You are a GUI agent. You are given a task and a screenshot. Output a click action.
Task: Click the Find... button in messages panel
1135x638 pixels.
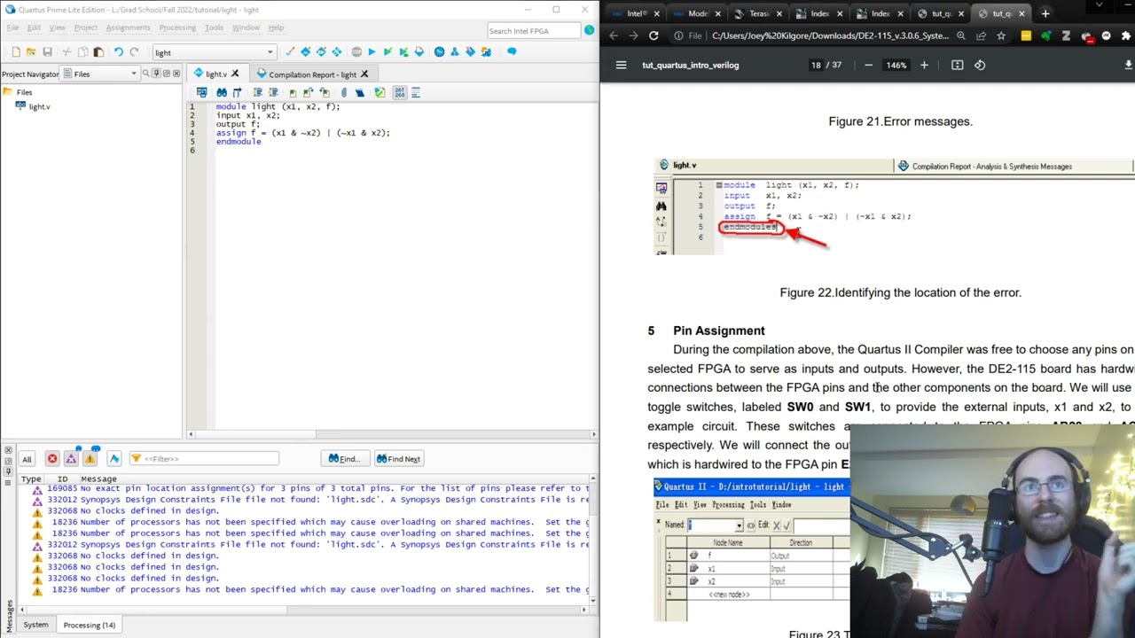[344, 459]
